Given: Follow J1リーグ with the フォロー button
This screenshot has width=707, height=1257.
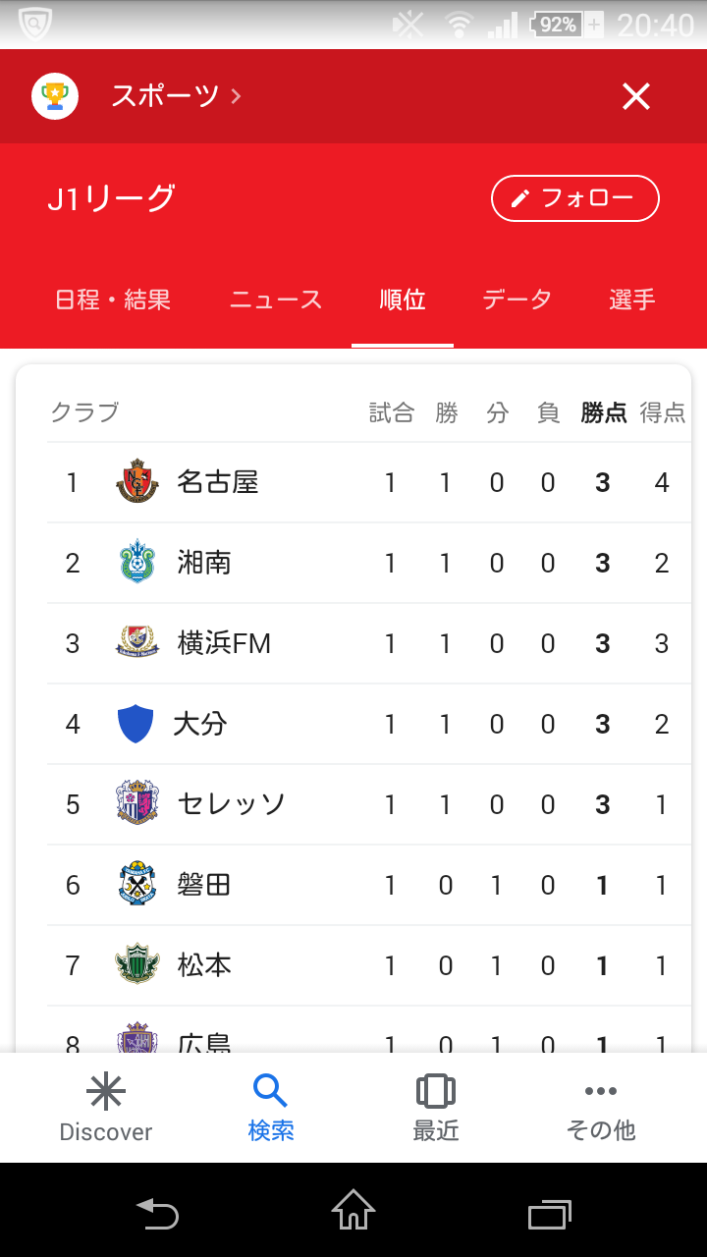Looking at the screenshot, I should pos(574,198).
